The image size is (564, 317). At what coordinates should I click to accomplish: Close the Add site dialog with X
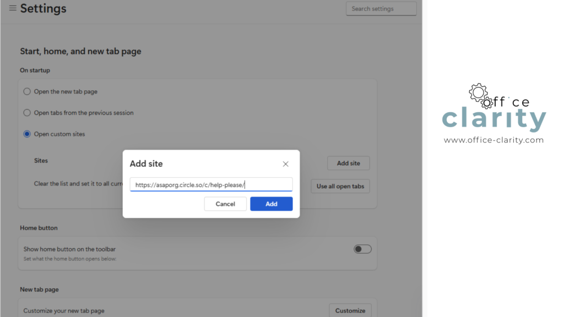tap(285, 164)
